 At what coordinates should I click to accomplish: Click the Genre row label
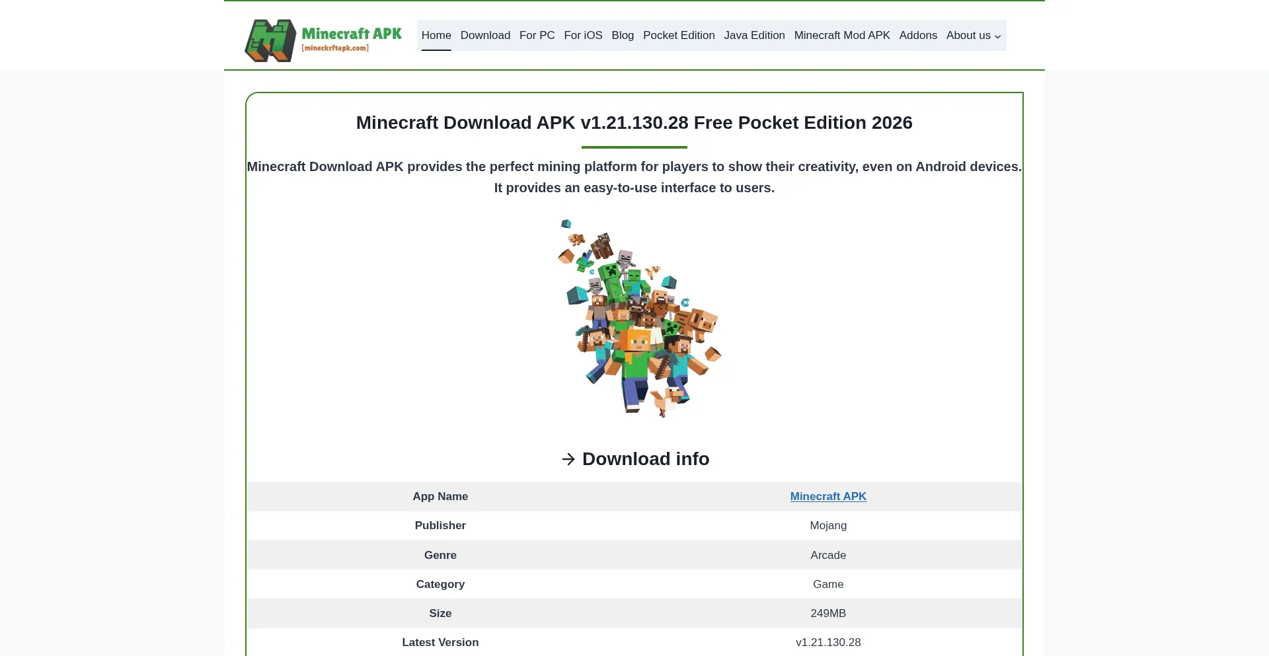(440, 555)
